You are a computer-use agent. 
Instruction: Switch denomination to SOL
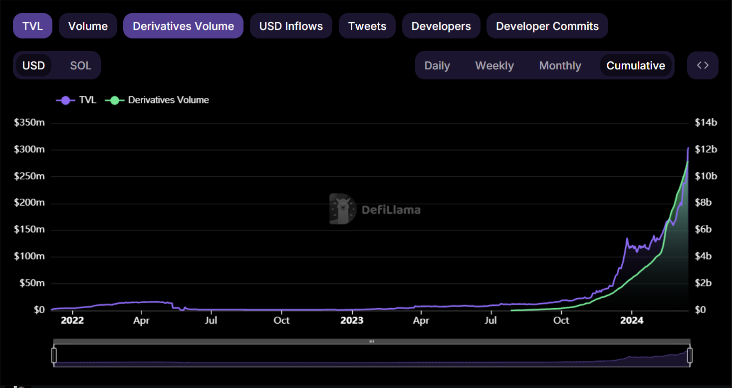80,65
